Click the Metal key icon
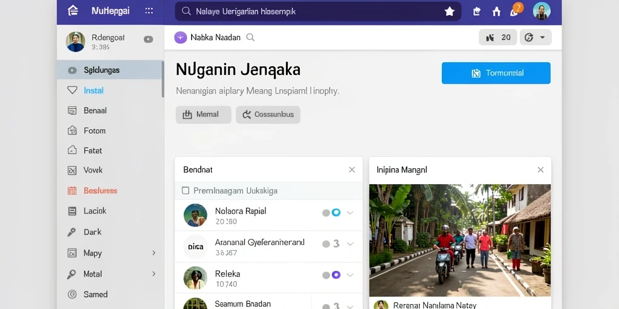The image size is (619, 309). point(71,275)
